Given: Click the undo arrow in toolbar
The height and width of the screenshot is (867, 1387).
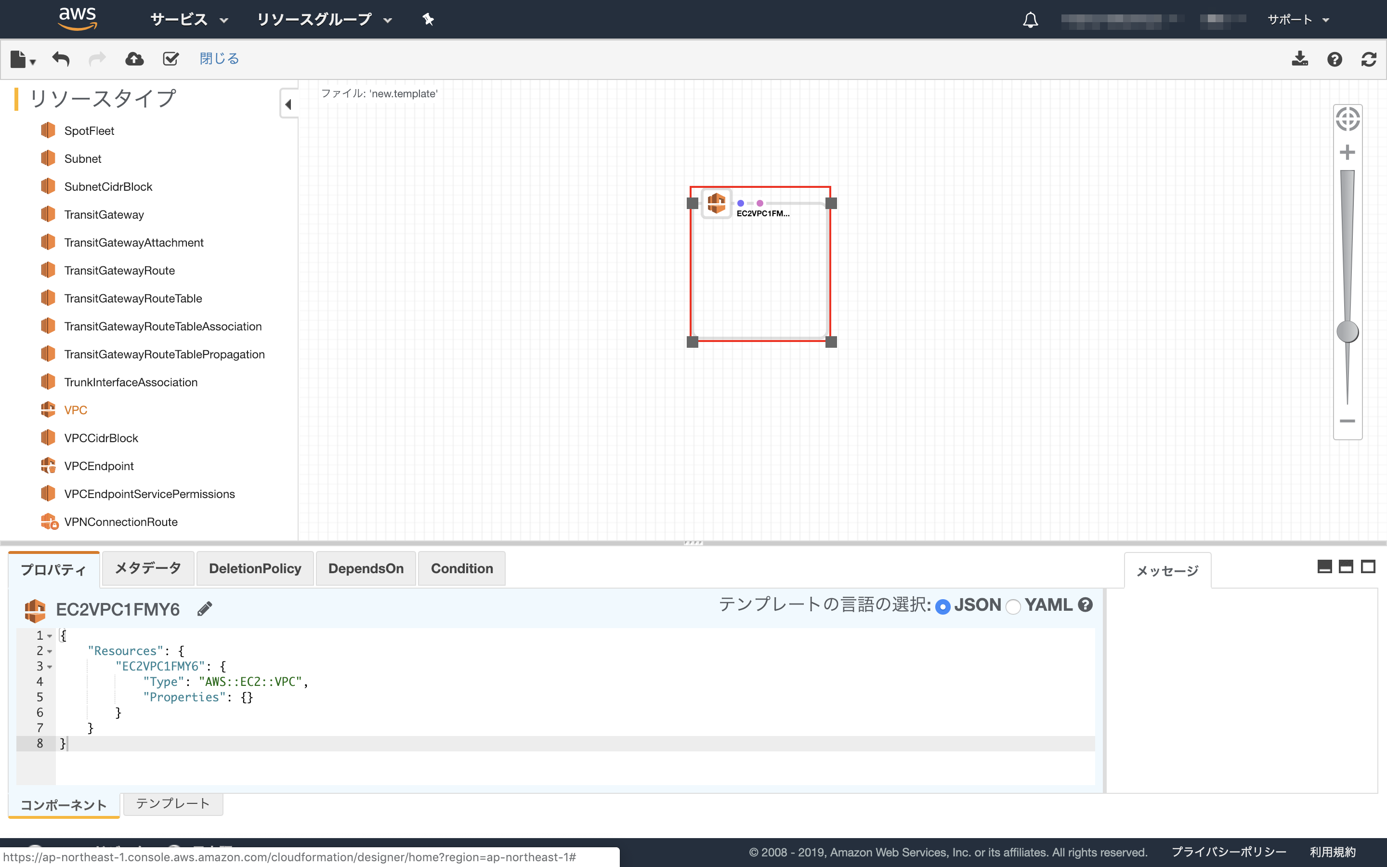Looking at the screenshot, I should [x=61, y=58].
